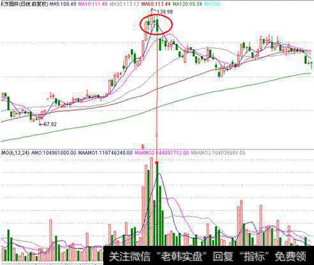Click the red circled candlestick group at the peak
Screen dimensions: 314x265
coord(156,24)
